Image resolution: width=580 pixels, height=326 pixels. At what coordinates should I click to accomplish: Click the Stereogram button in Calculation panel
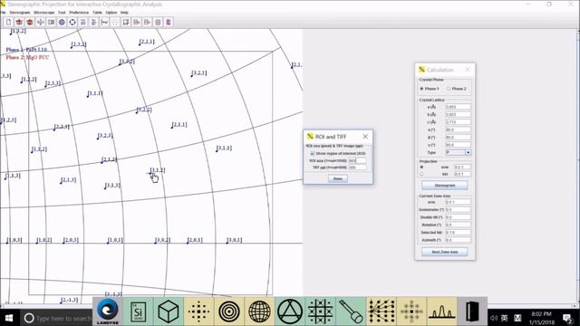[445, 185]
